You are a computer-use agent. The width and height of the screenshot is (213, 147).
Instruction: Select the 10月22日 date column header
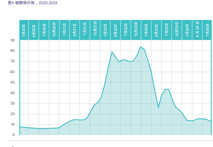136,30
